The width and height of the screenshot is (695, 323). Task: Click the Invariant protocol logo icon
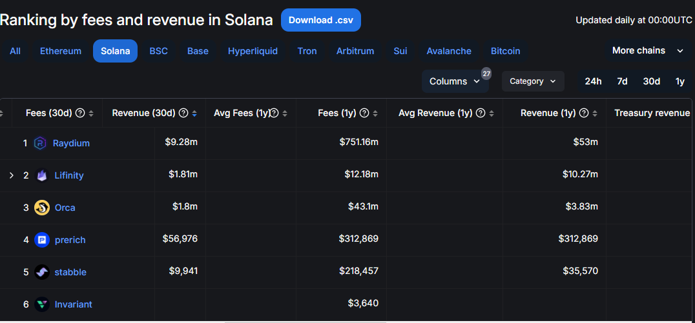pos(42,304)
